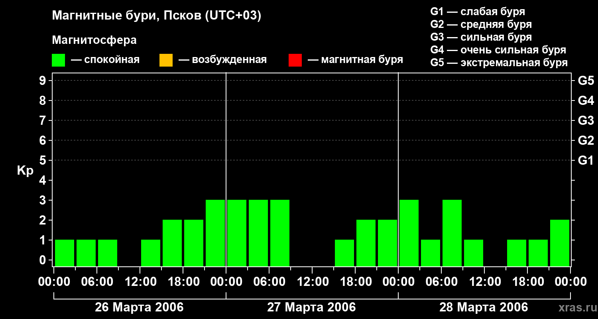Click the '— возбужденная' legend label
This screenshot has height=319, width=598.
[x=222, y=60]
